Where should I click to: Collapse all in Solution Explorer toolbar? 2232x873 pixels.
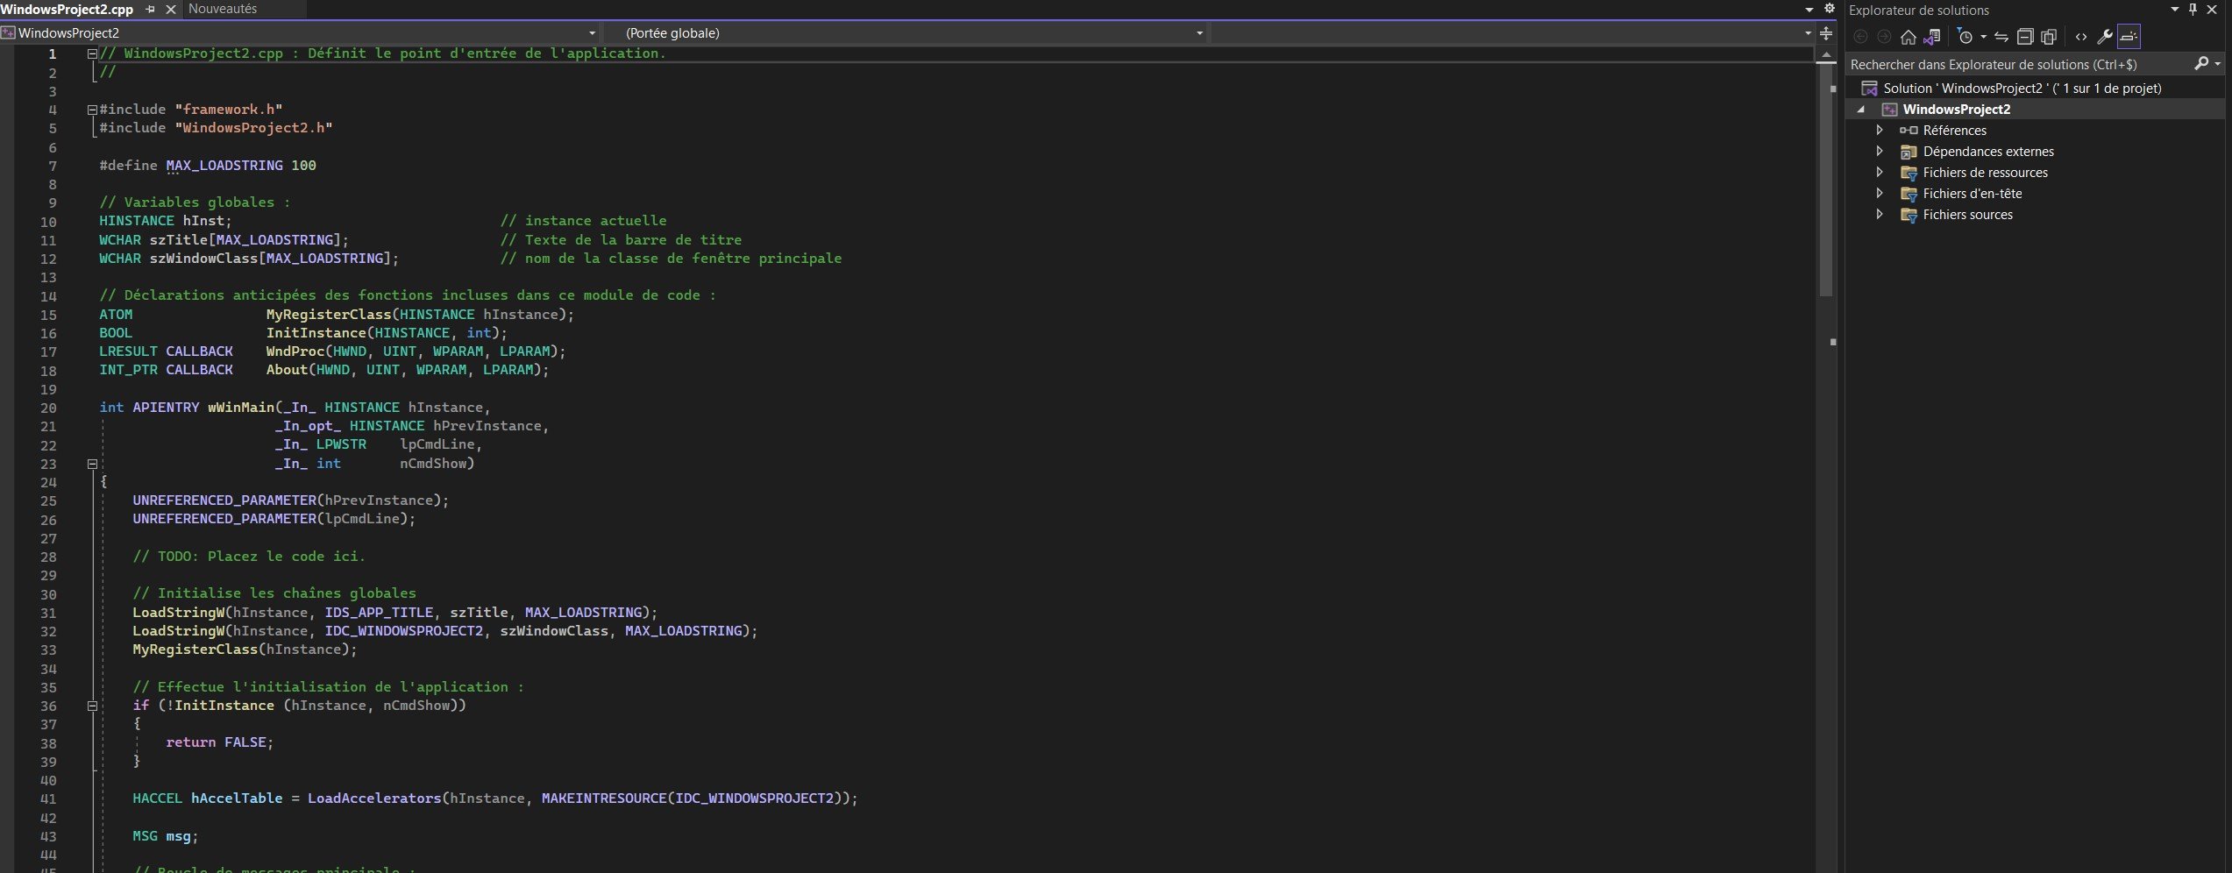pos(2025,37)
